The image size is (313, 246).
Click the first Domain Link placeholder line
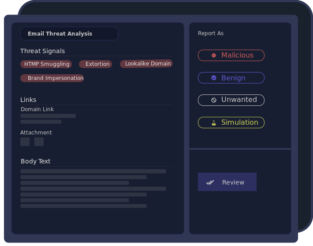[48, 116]
